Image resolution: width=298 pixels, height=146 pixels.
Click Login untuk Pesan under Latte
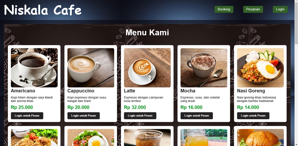(140, 116)
